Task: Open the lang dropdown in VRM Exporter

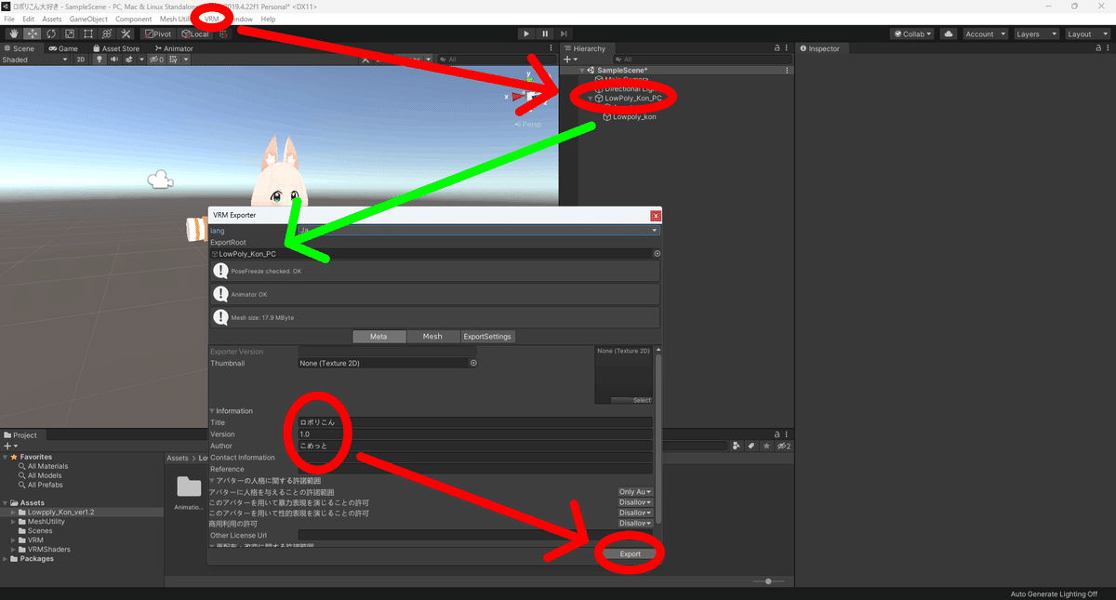Action: coord(479,230)
